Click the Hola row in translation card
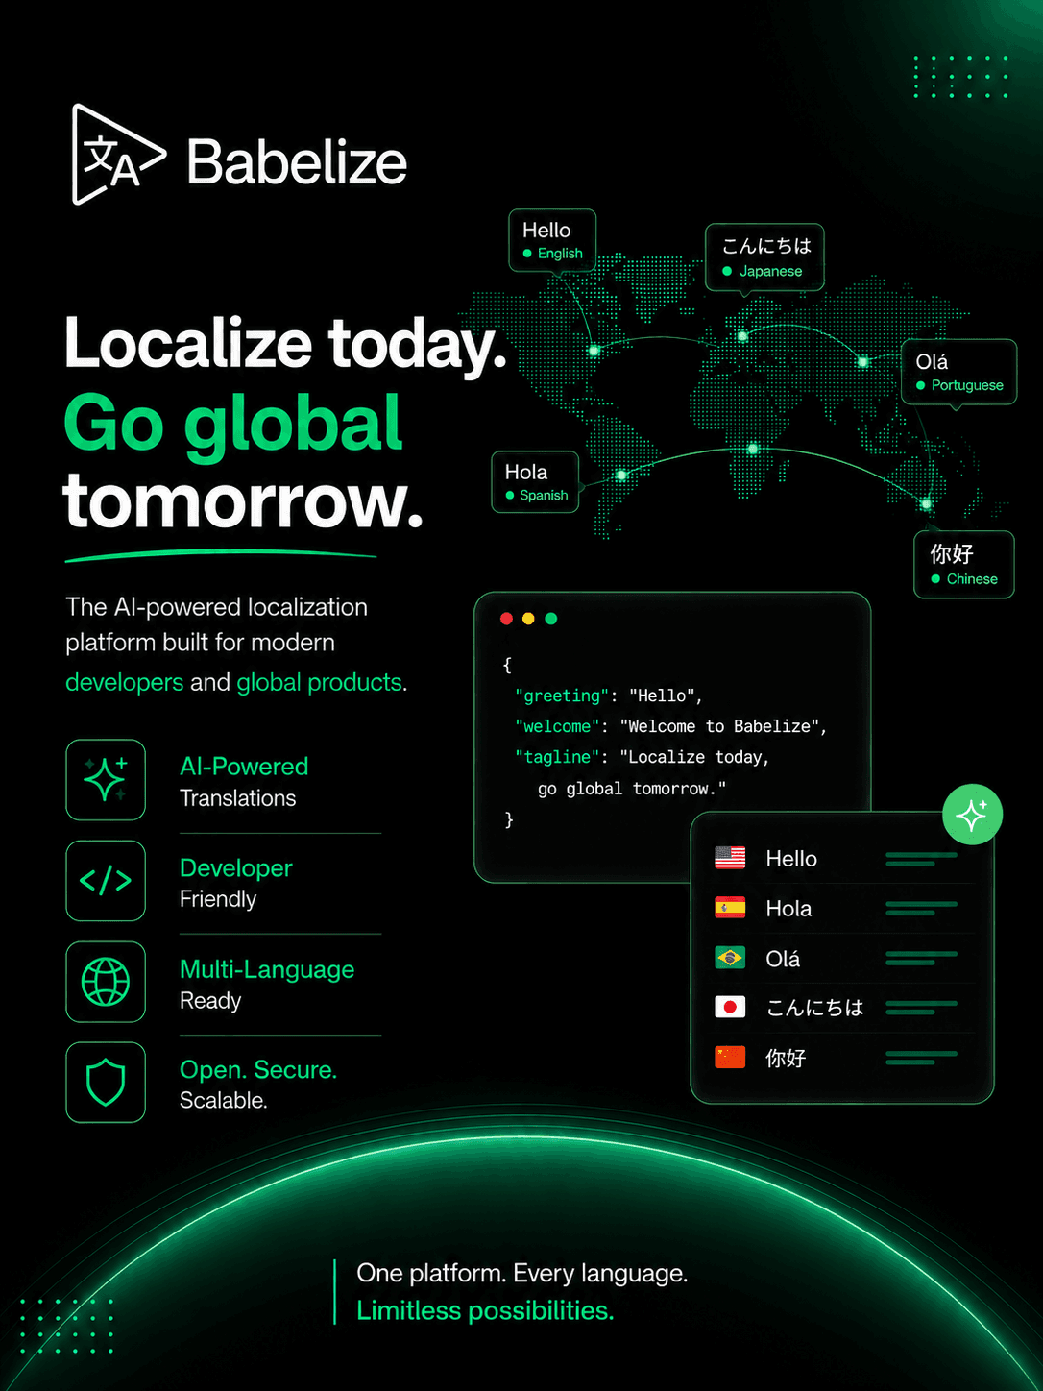The height and width of the screenshot is (1391, 1043). (x=842, y=908)
